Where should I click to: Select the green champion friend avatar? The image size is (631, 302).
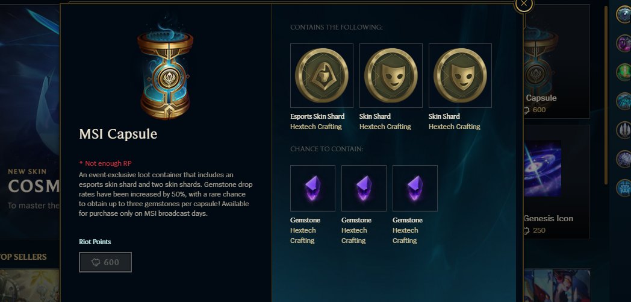[x=623, y=72]
